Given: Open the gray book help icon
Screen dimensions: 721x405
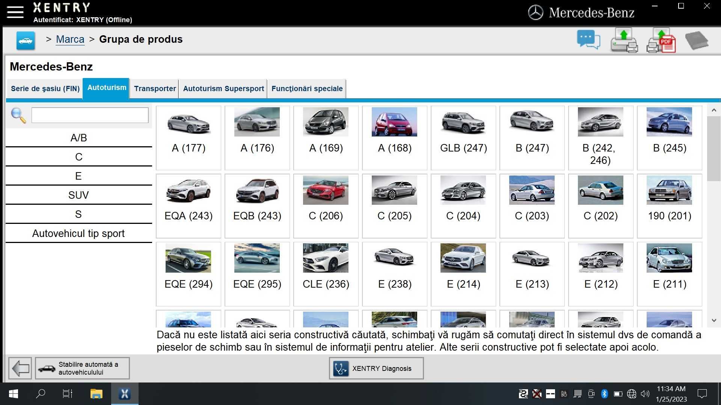Looking at the screenshot, I should coord(697,40).
